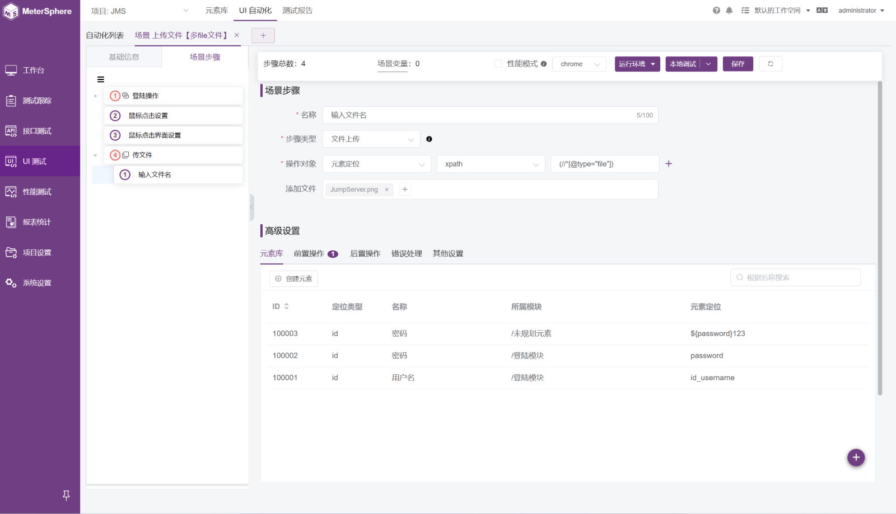The image size is (896, 514).
Task: Open the chrome browser dropdown
Action: 579,64
